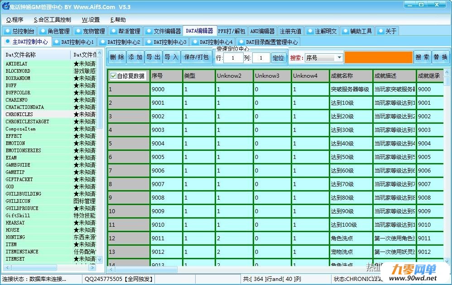Select BLOCKWORD in Dat file list

[x=18, y=71]
